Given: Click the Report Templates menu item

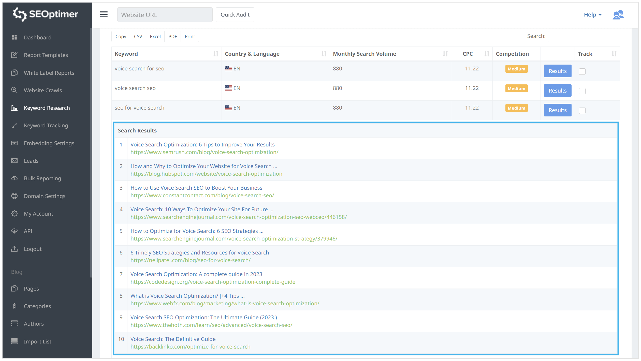Looking at the screenshot, I should (46, 55).
